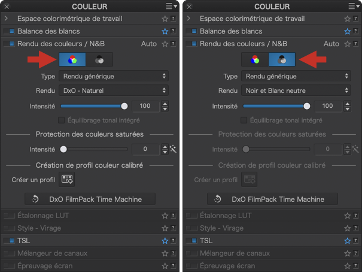Select black and white mode in right panel

[x=281, y=59]
